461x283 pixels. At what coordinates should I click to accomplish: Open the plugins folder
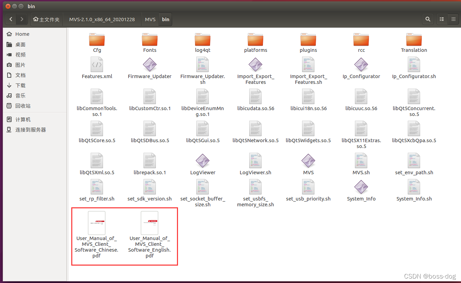point(308,40)
